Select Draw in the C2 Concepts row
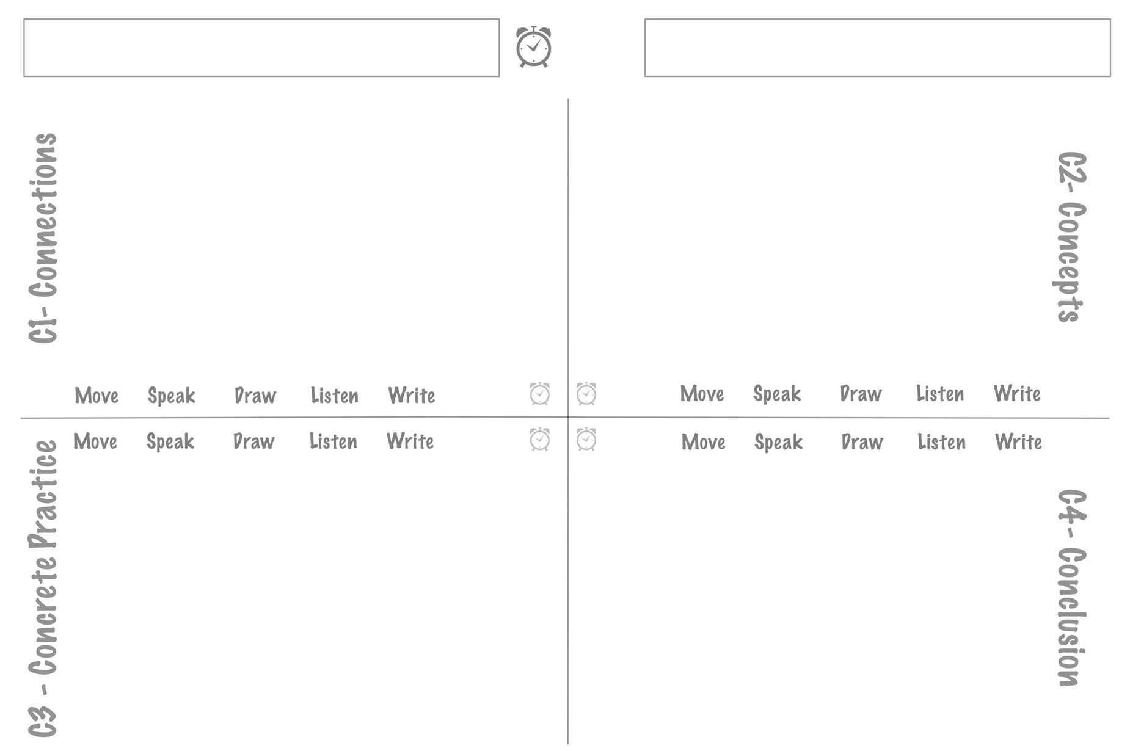Screen dimensions: 1130x751 coord(861,394)
